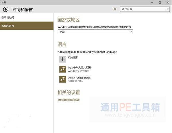Viewport: 172px width, 133px height.
Task: Click the plus icon to add a language
Action: (x=62, y=59)
